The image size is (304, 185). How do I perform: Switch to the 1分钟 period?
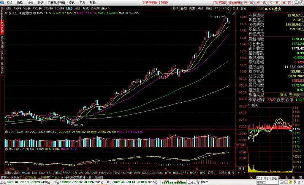[x=17, y=8]
